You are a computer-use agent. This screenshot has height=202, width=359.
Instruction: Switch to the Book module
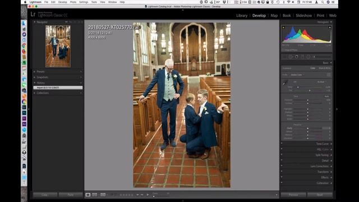[287, 16]
